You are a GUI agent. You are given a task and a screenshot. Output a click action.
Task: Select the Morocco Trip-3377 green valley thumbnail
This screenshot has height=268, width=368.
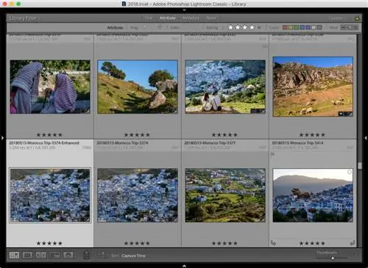tap(225, 195)
